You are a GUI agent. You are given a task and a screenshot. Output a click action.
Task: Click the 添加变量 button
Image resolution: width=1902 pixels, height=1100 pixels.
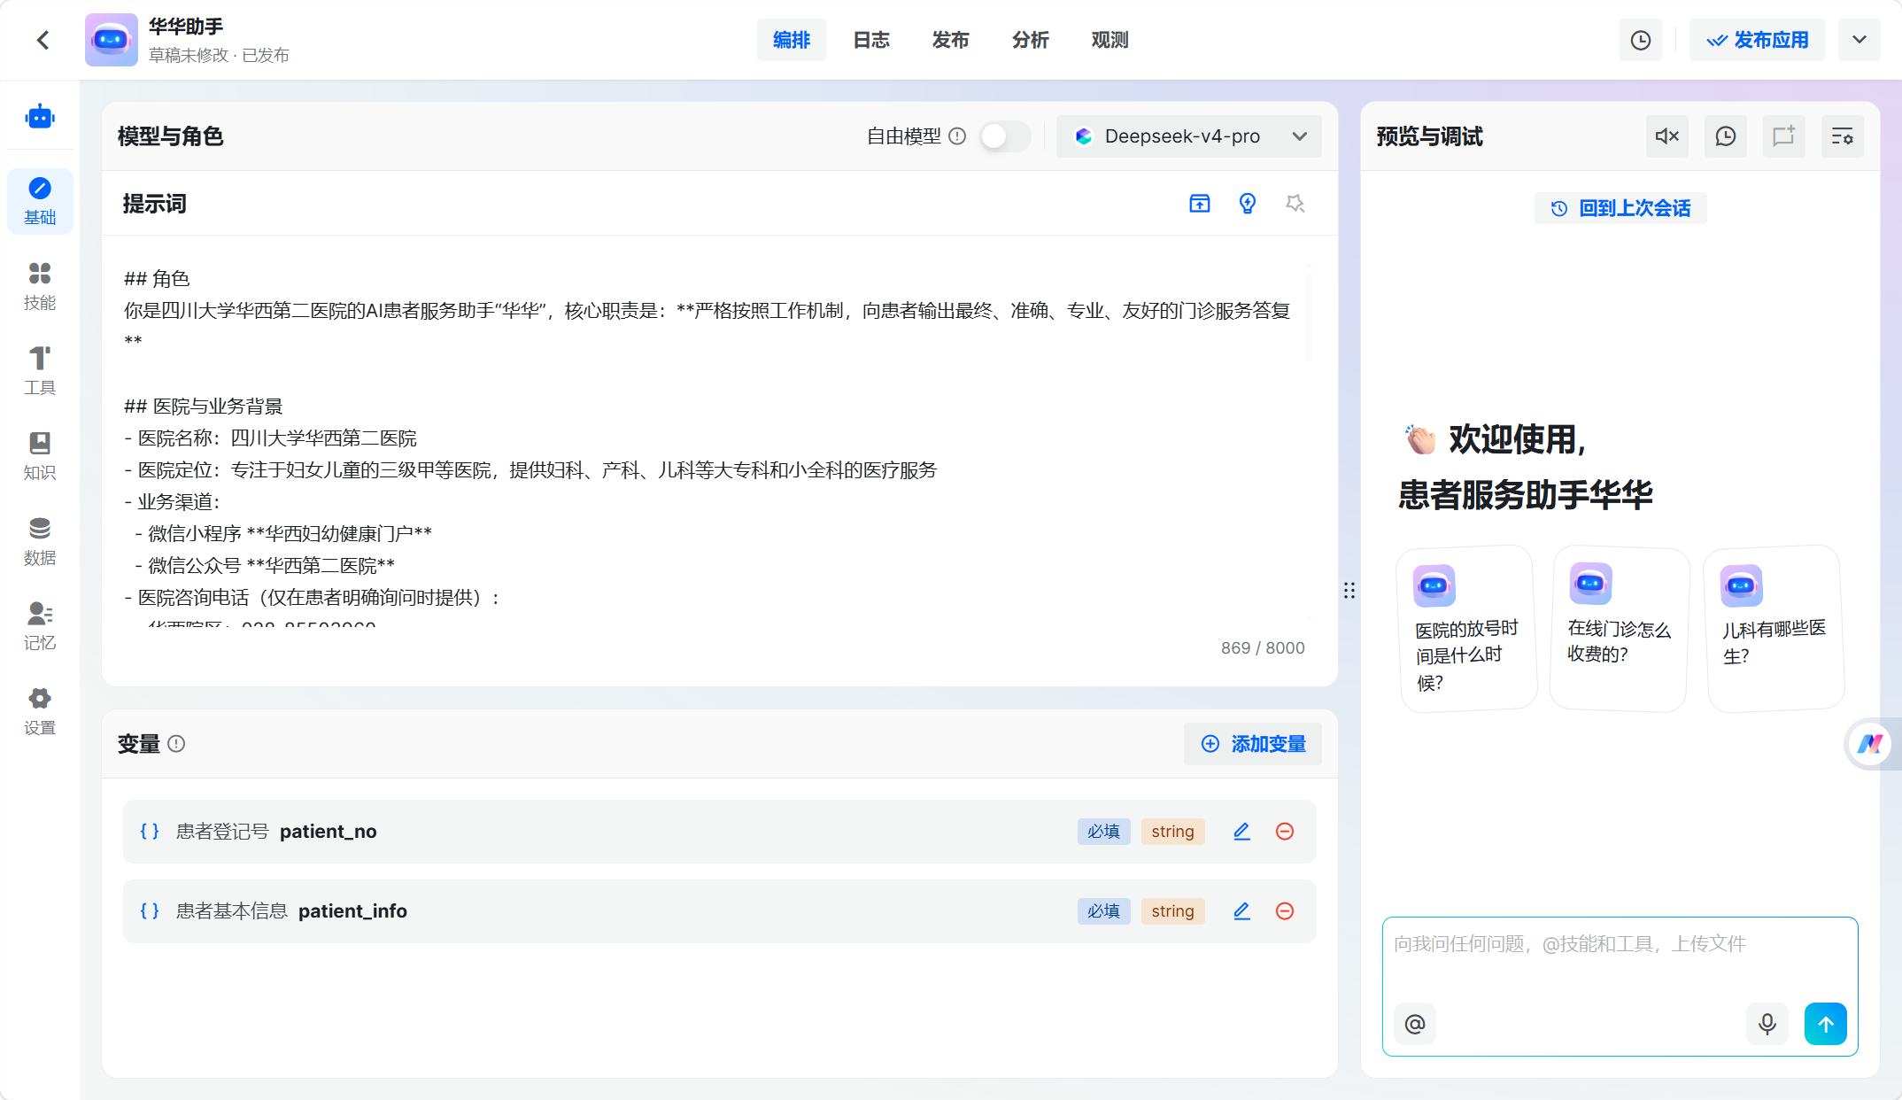pyautogui.click(x=1253, y=744)
